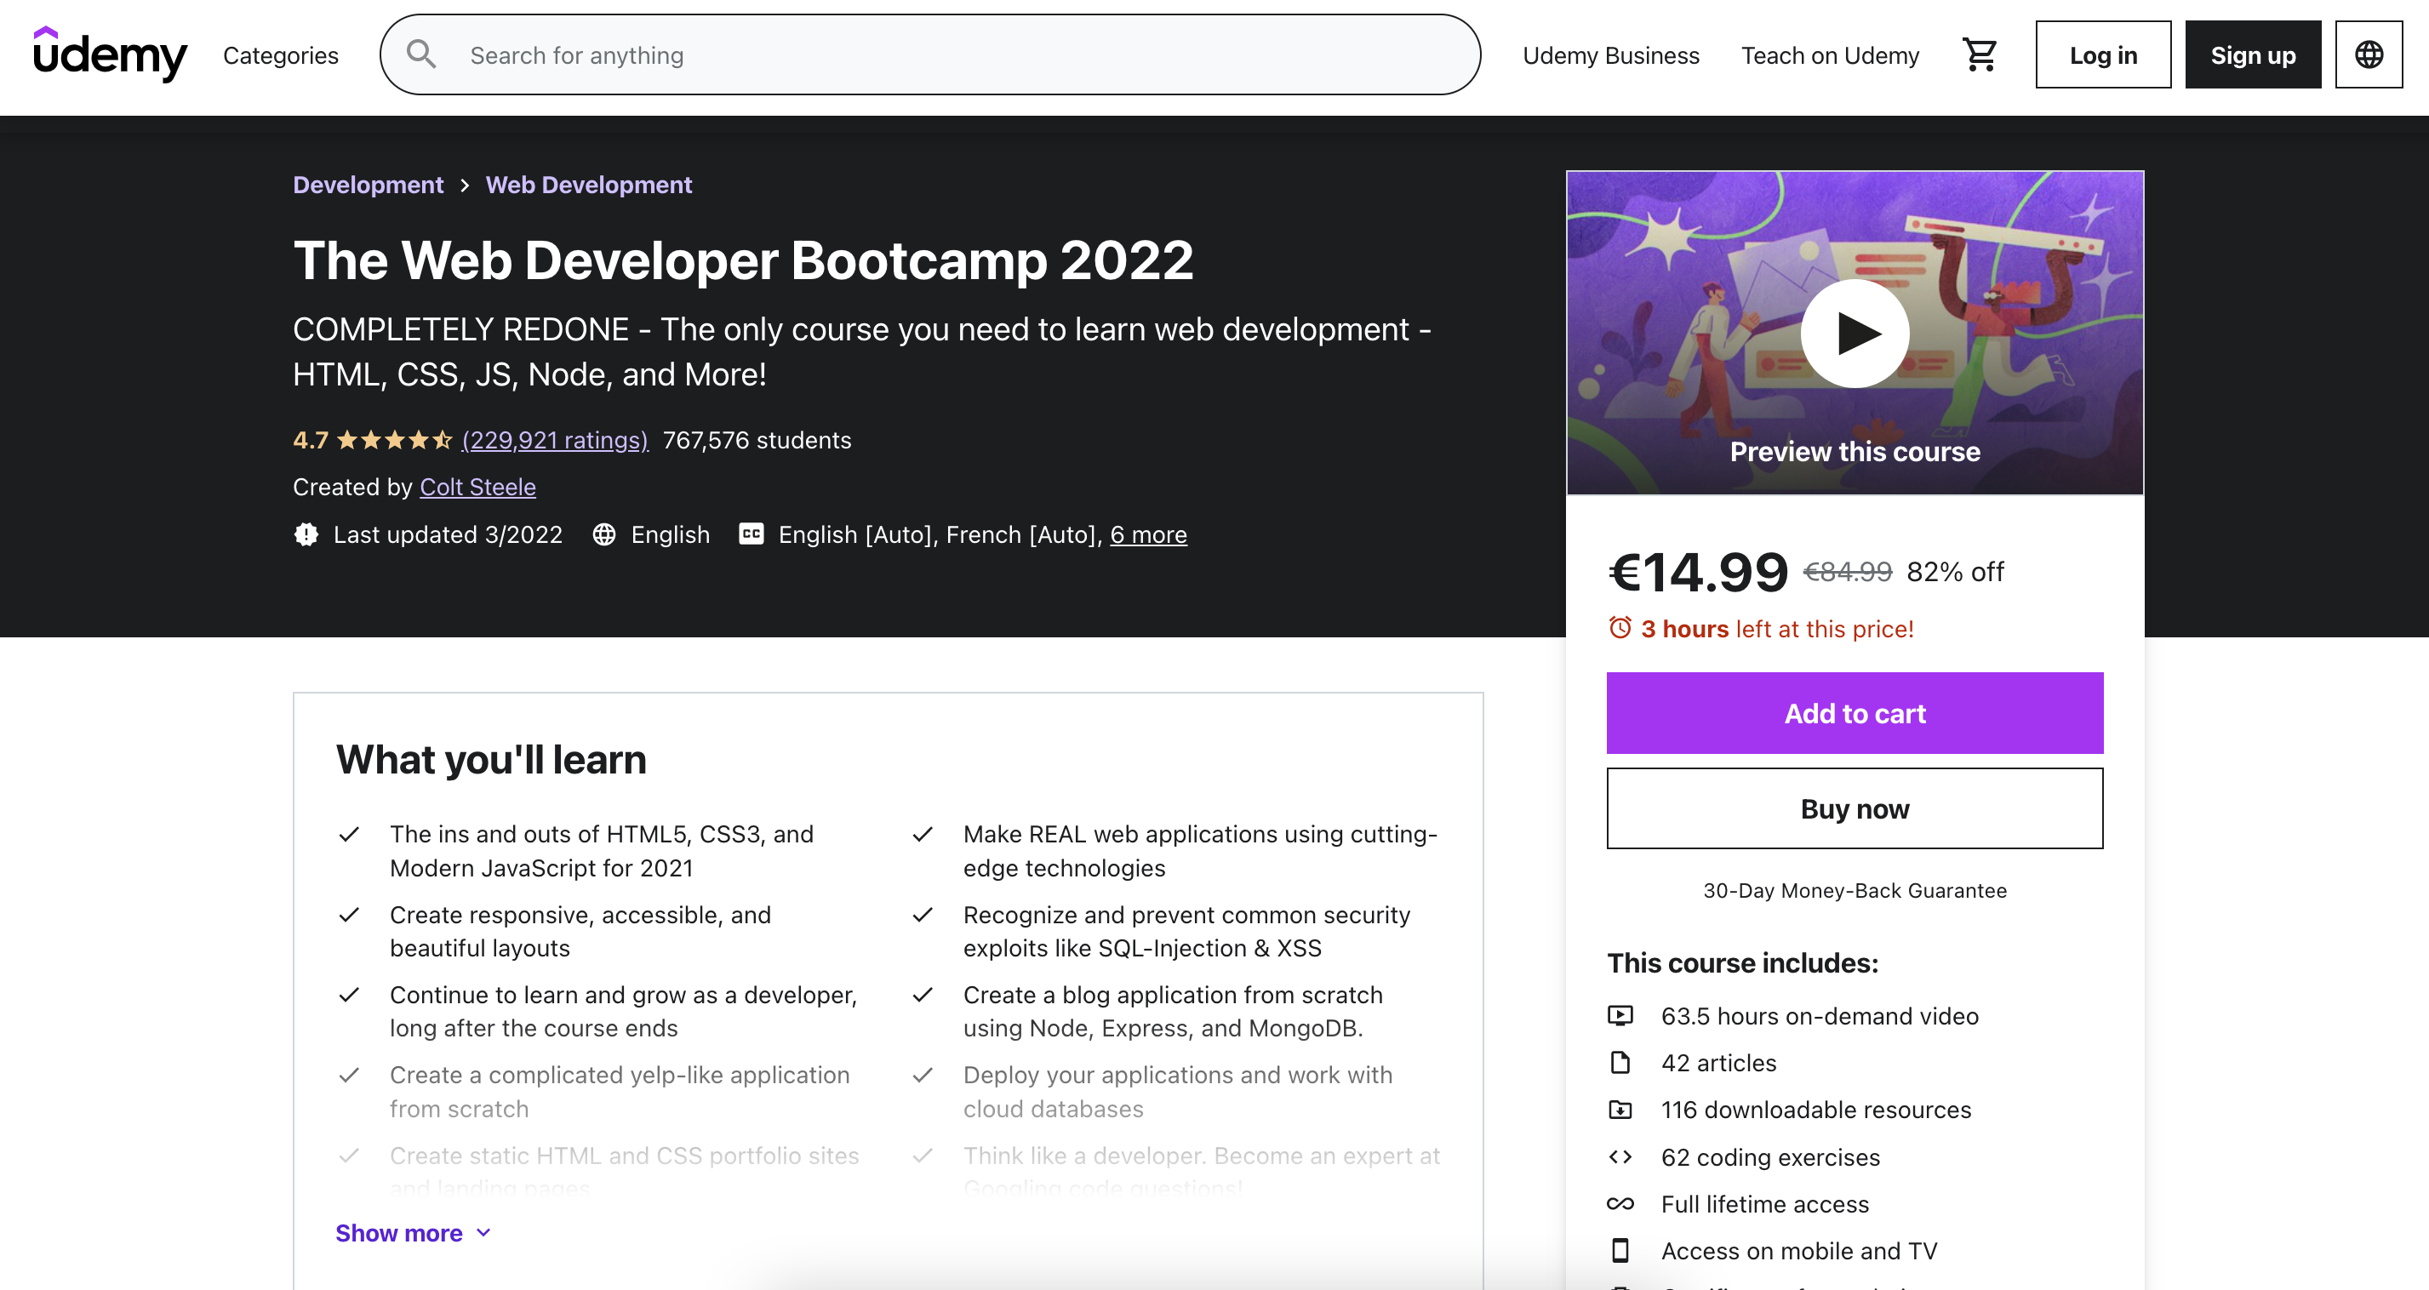The height and width of the screenshot is (1290, 2429).
Task: Click the 767,576 students text
Action: click(x=757, y=441)
